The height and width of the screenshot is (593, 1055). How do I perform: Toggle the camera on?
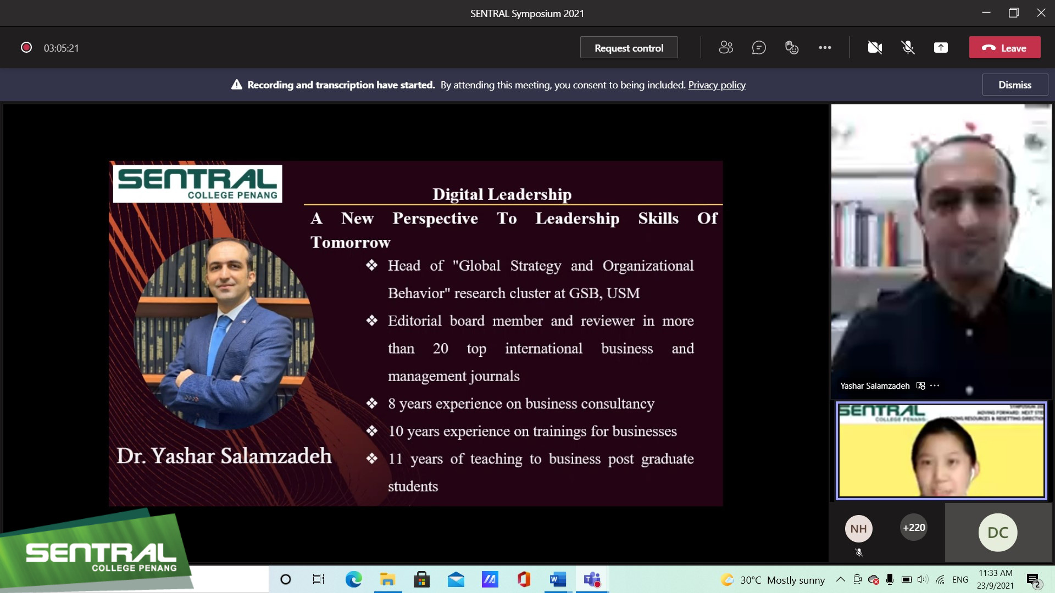875,48
